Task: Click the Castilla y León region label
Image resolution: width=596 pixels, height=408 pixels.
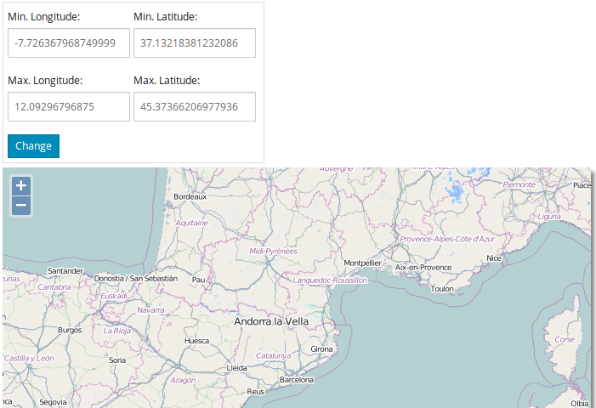Action: [29, 358]
